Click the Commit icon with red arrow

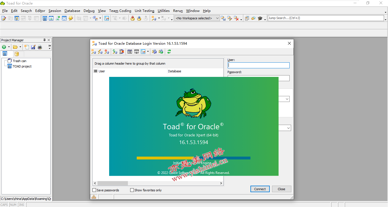click(x=132, y=18)
